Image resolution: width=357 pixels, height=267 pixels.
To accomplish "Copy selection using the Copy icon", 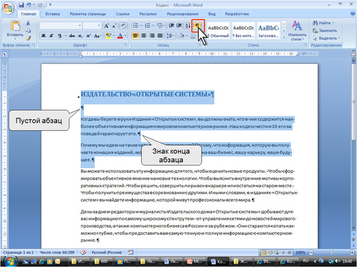I will point(28,30).
